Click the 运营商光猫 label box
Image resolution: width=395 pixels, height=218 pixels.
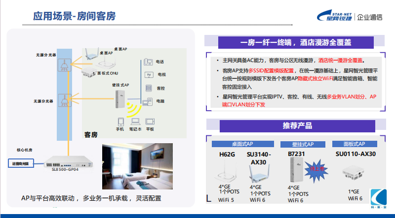[21, 162]
